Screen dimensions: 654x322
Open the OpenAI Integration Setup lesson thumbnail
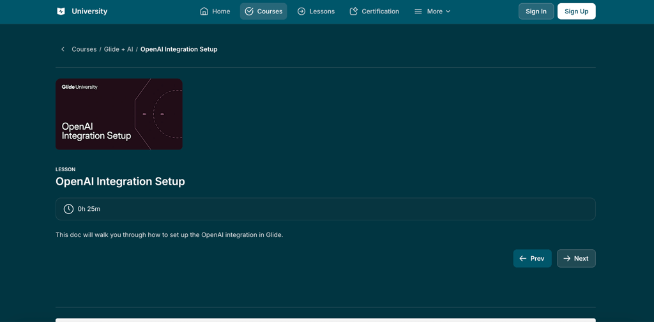[119, 114]
